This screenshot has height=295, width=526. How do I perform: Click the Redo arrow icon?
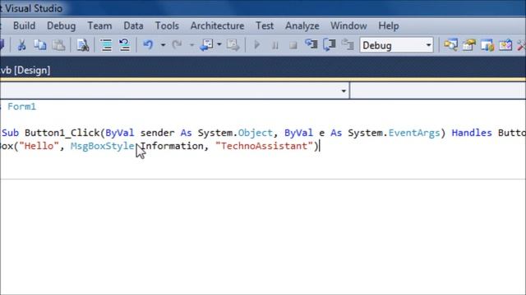[x=177, y=45]
